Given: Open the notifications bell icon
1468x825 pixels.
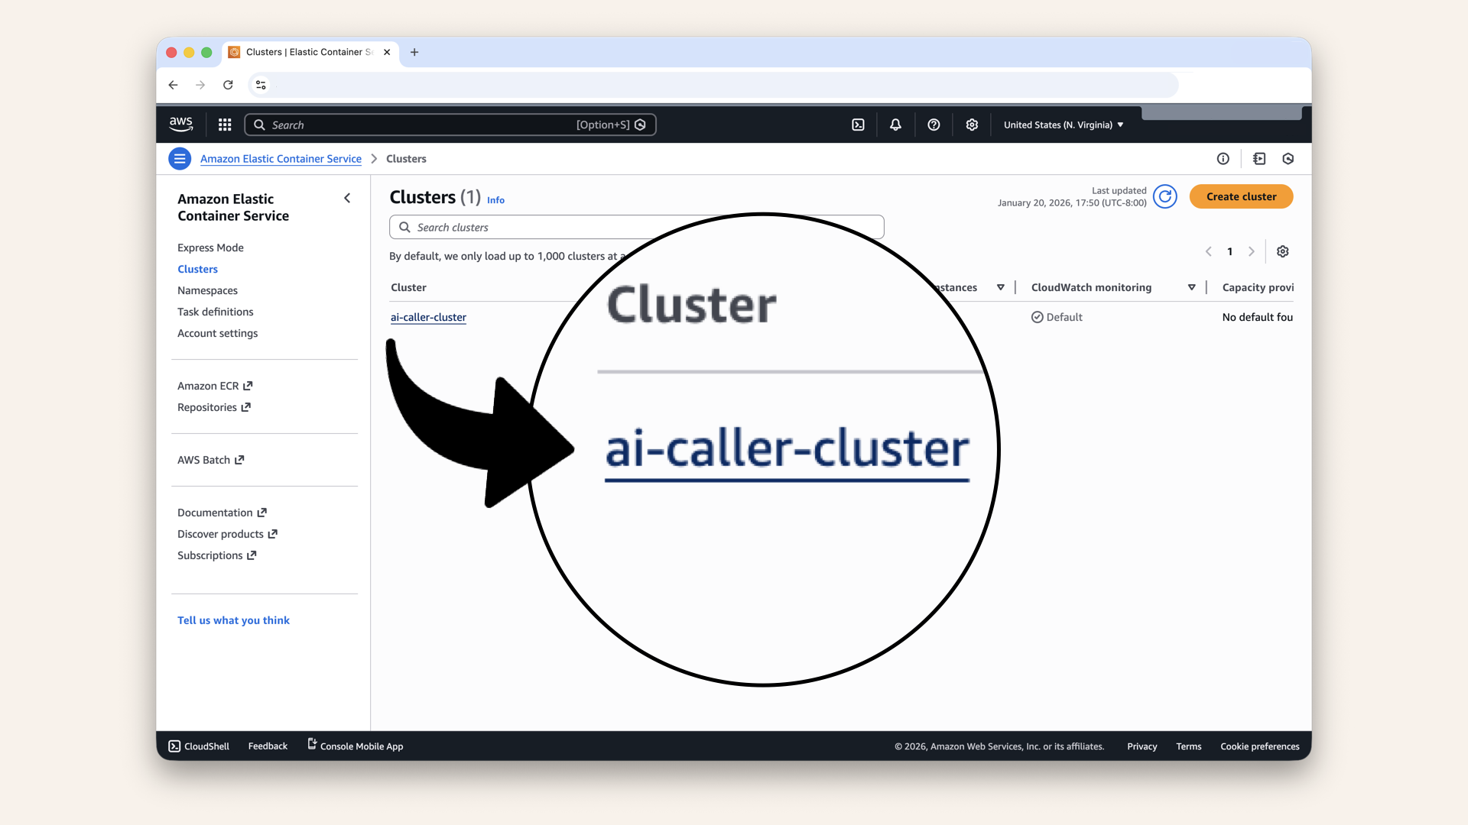Looking at the screenshot, I should point(895,124).
